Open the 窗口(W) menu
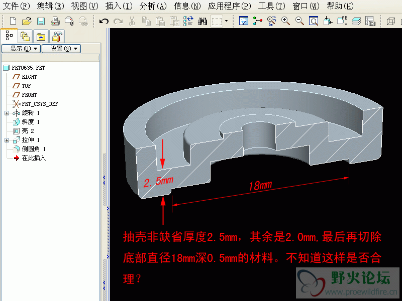Viewport: 402px width, 301px height. tap(306, 6)
